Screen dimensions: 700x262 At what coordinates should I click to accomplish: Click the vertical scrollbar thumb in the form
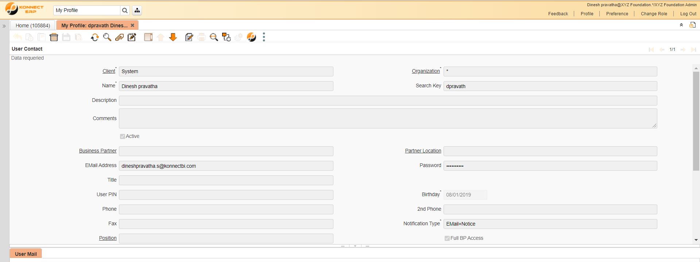point(696,121)
